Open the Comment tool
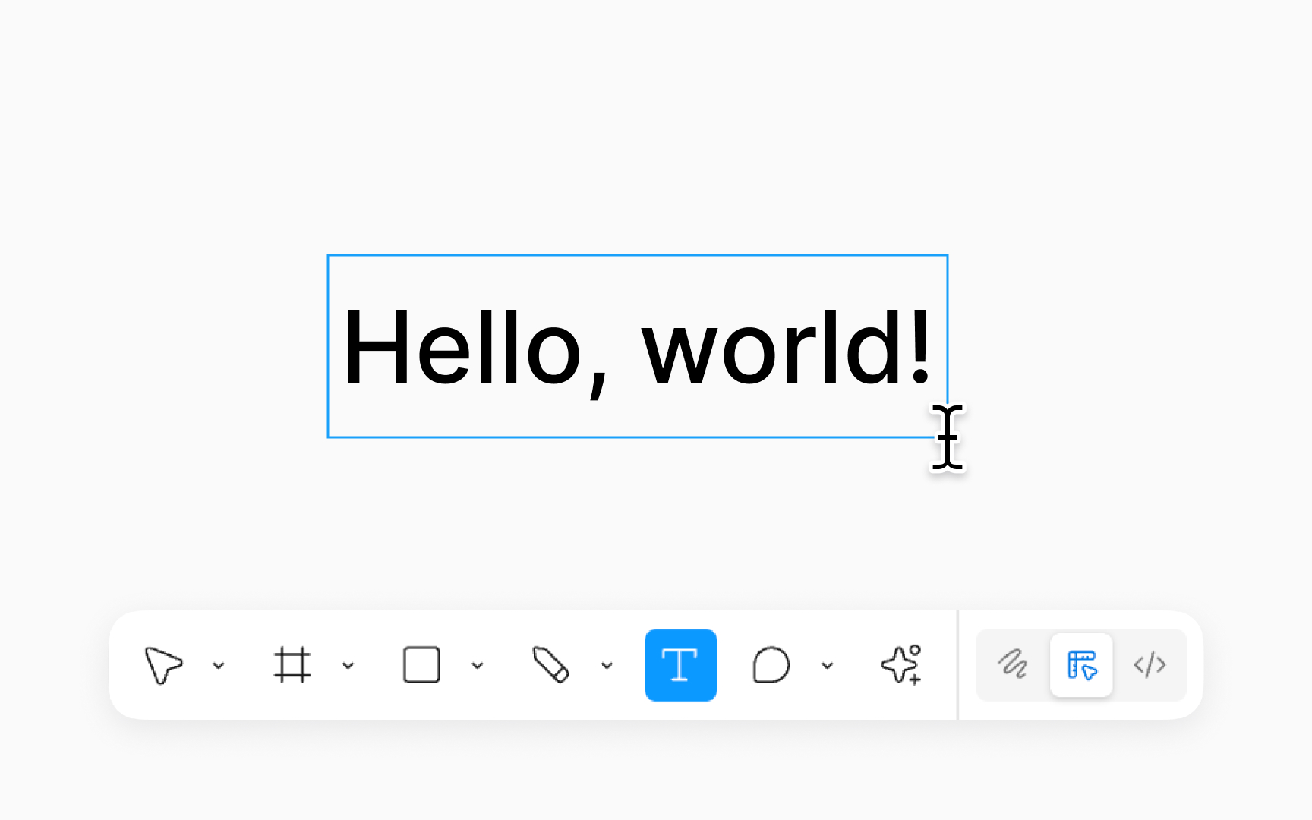 point(771,665)
